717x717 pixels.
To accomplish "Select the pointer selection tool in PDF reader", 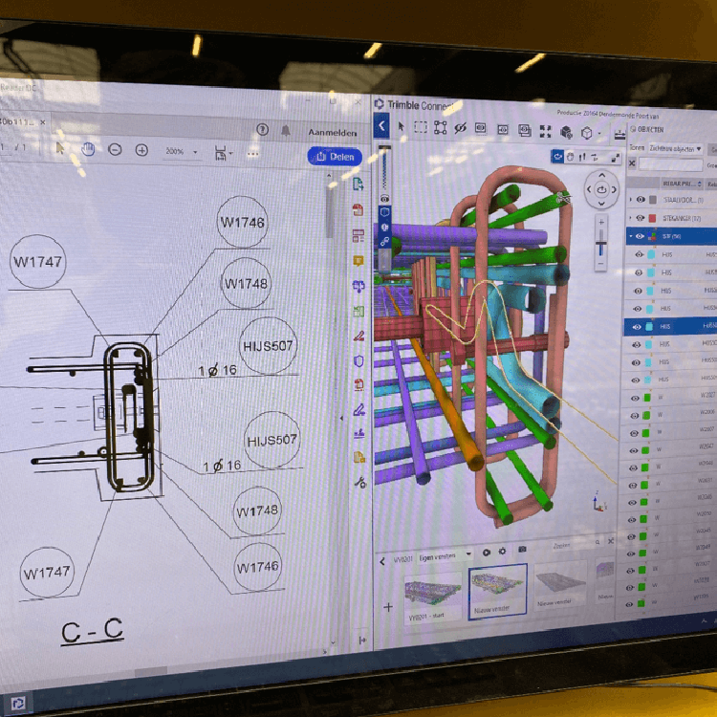I will [x=60, y=148].
